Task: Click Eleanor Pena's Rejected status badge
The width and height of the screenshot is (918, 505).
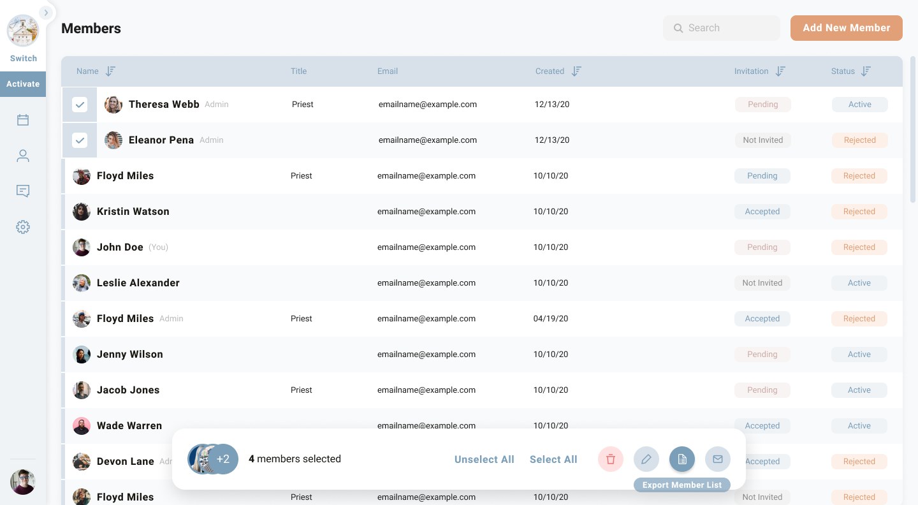Action: [x=860, y=140]
